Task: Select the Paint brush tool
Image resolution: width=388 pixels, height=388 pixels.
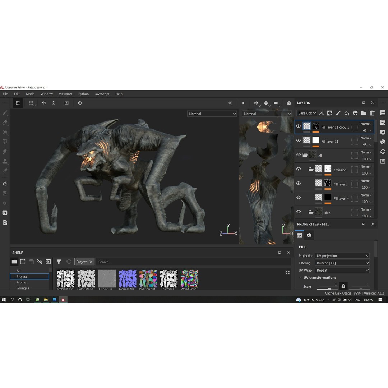Action: (x=5, y=113)
